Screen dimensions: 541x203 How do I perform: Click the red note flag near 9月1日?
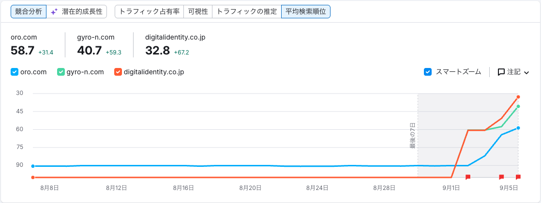pyautogui.click(x=468, y=177)
